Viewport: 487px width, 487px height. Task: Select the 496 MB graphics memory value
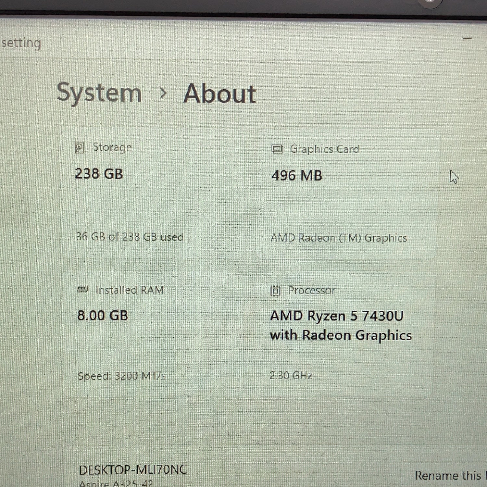[x=297, y=176]
